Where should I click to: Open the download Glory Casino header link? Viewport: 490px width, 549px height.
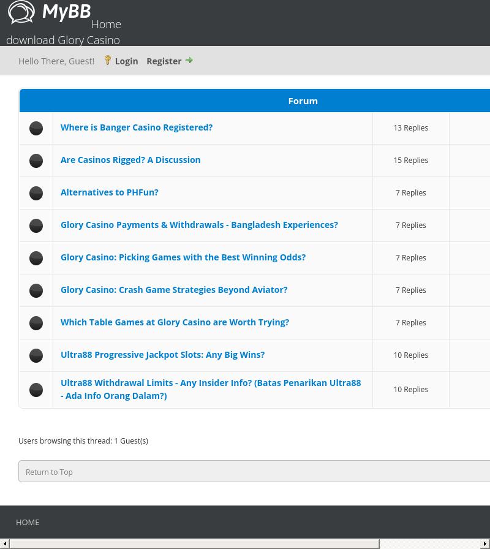tap(63, 40)
